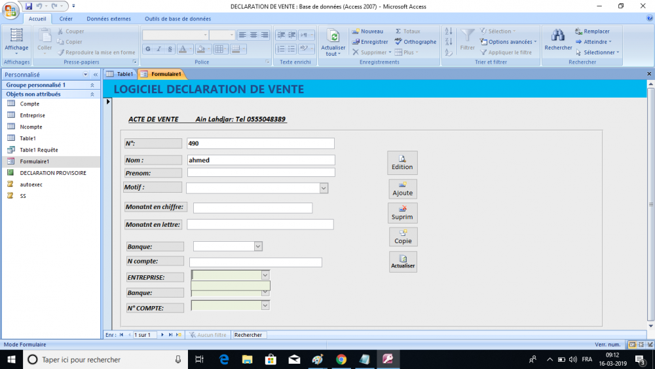Screen dimensions: 655x369
Task: Switch to the Créer ribbon tab
Action: [x=65, y=19]
